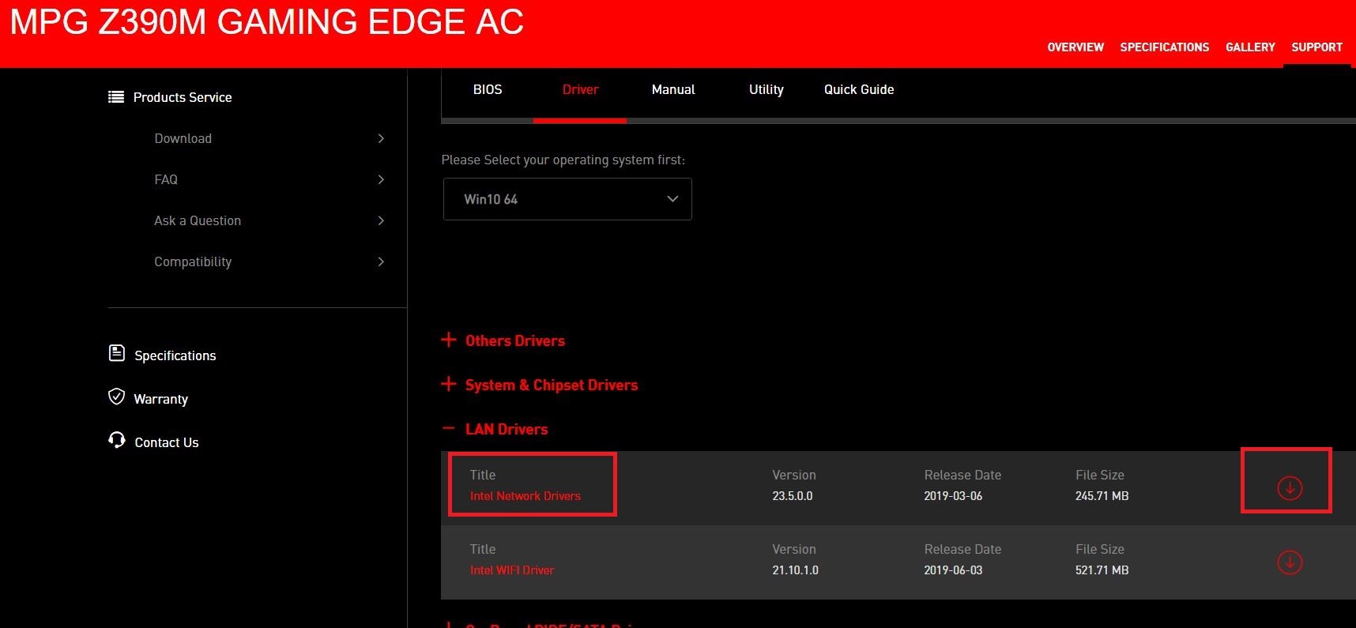
Task: Switch to the BIOS tab
Action: point(487,90)
